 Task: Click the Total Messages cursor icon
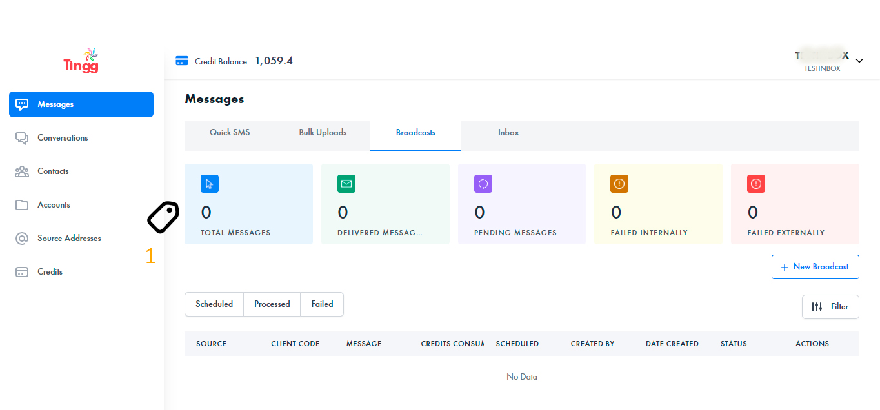(210, 184)
